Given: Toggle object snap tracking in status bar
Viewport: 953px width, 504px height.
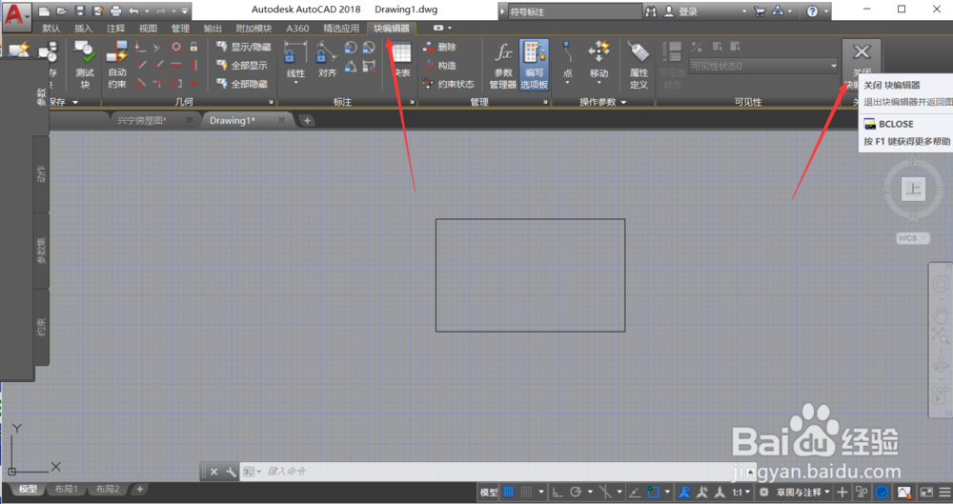Looking at the screenshot, I should click(x=635, y=492).
